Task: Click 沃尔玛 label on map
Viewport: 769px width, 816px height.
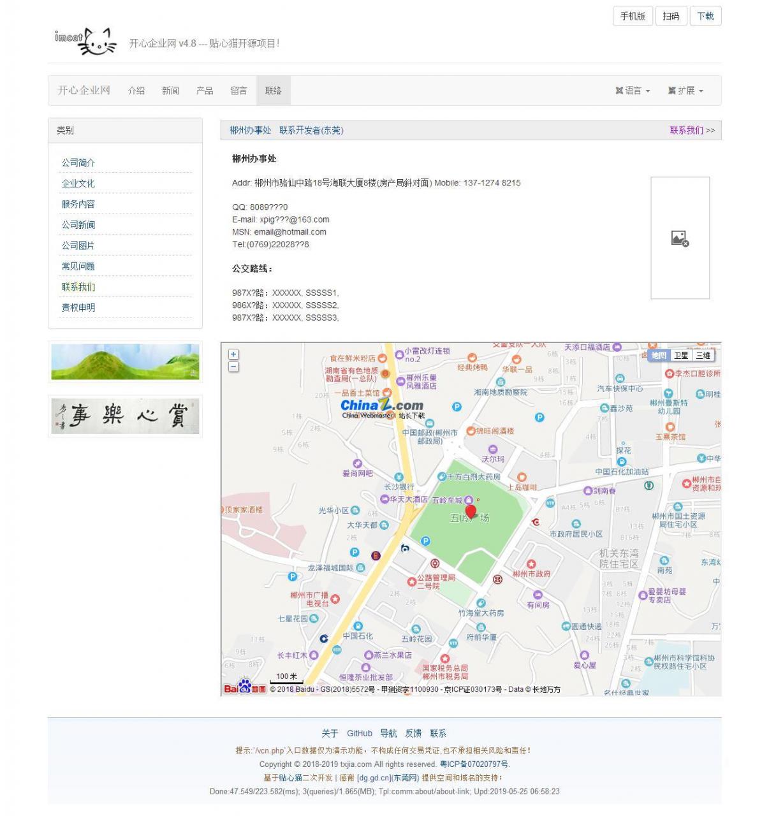Action: tap(492, 459)
